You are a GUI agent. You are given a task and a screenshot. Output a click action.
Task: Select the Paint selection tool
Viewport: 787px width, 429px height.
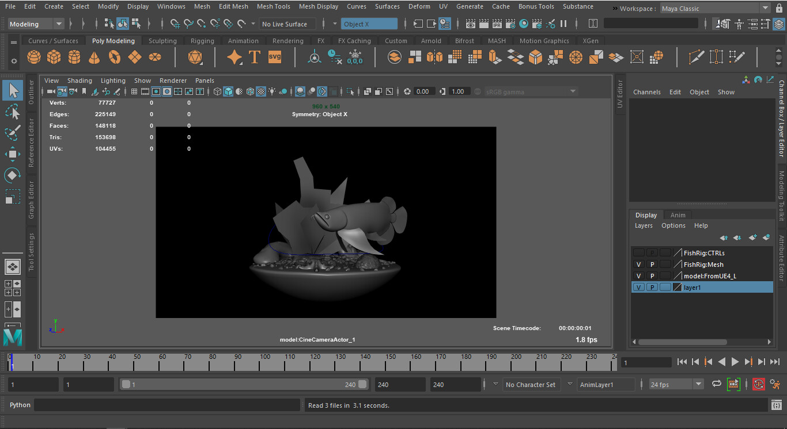[13, 133]
